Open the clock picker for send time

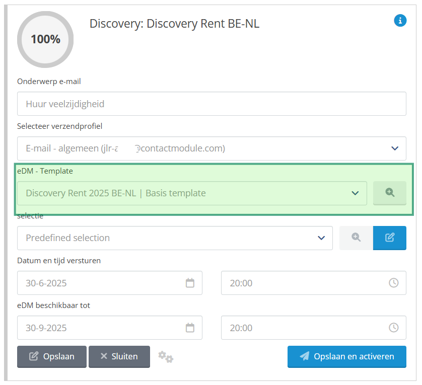[x=393, y=283]
